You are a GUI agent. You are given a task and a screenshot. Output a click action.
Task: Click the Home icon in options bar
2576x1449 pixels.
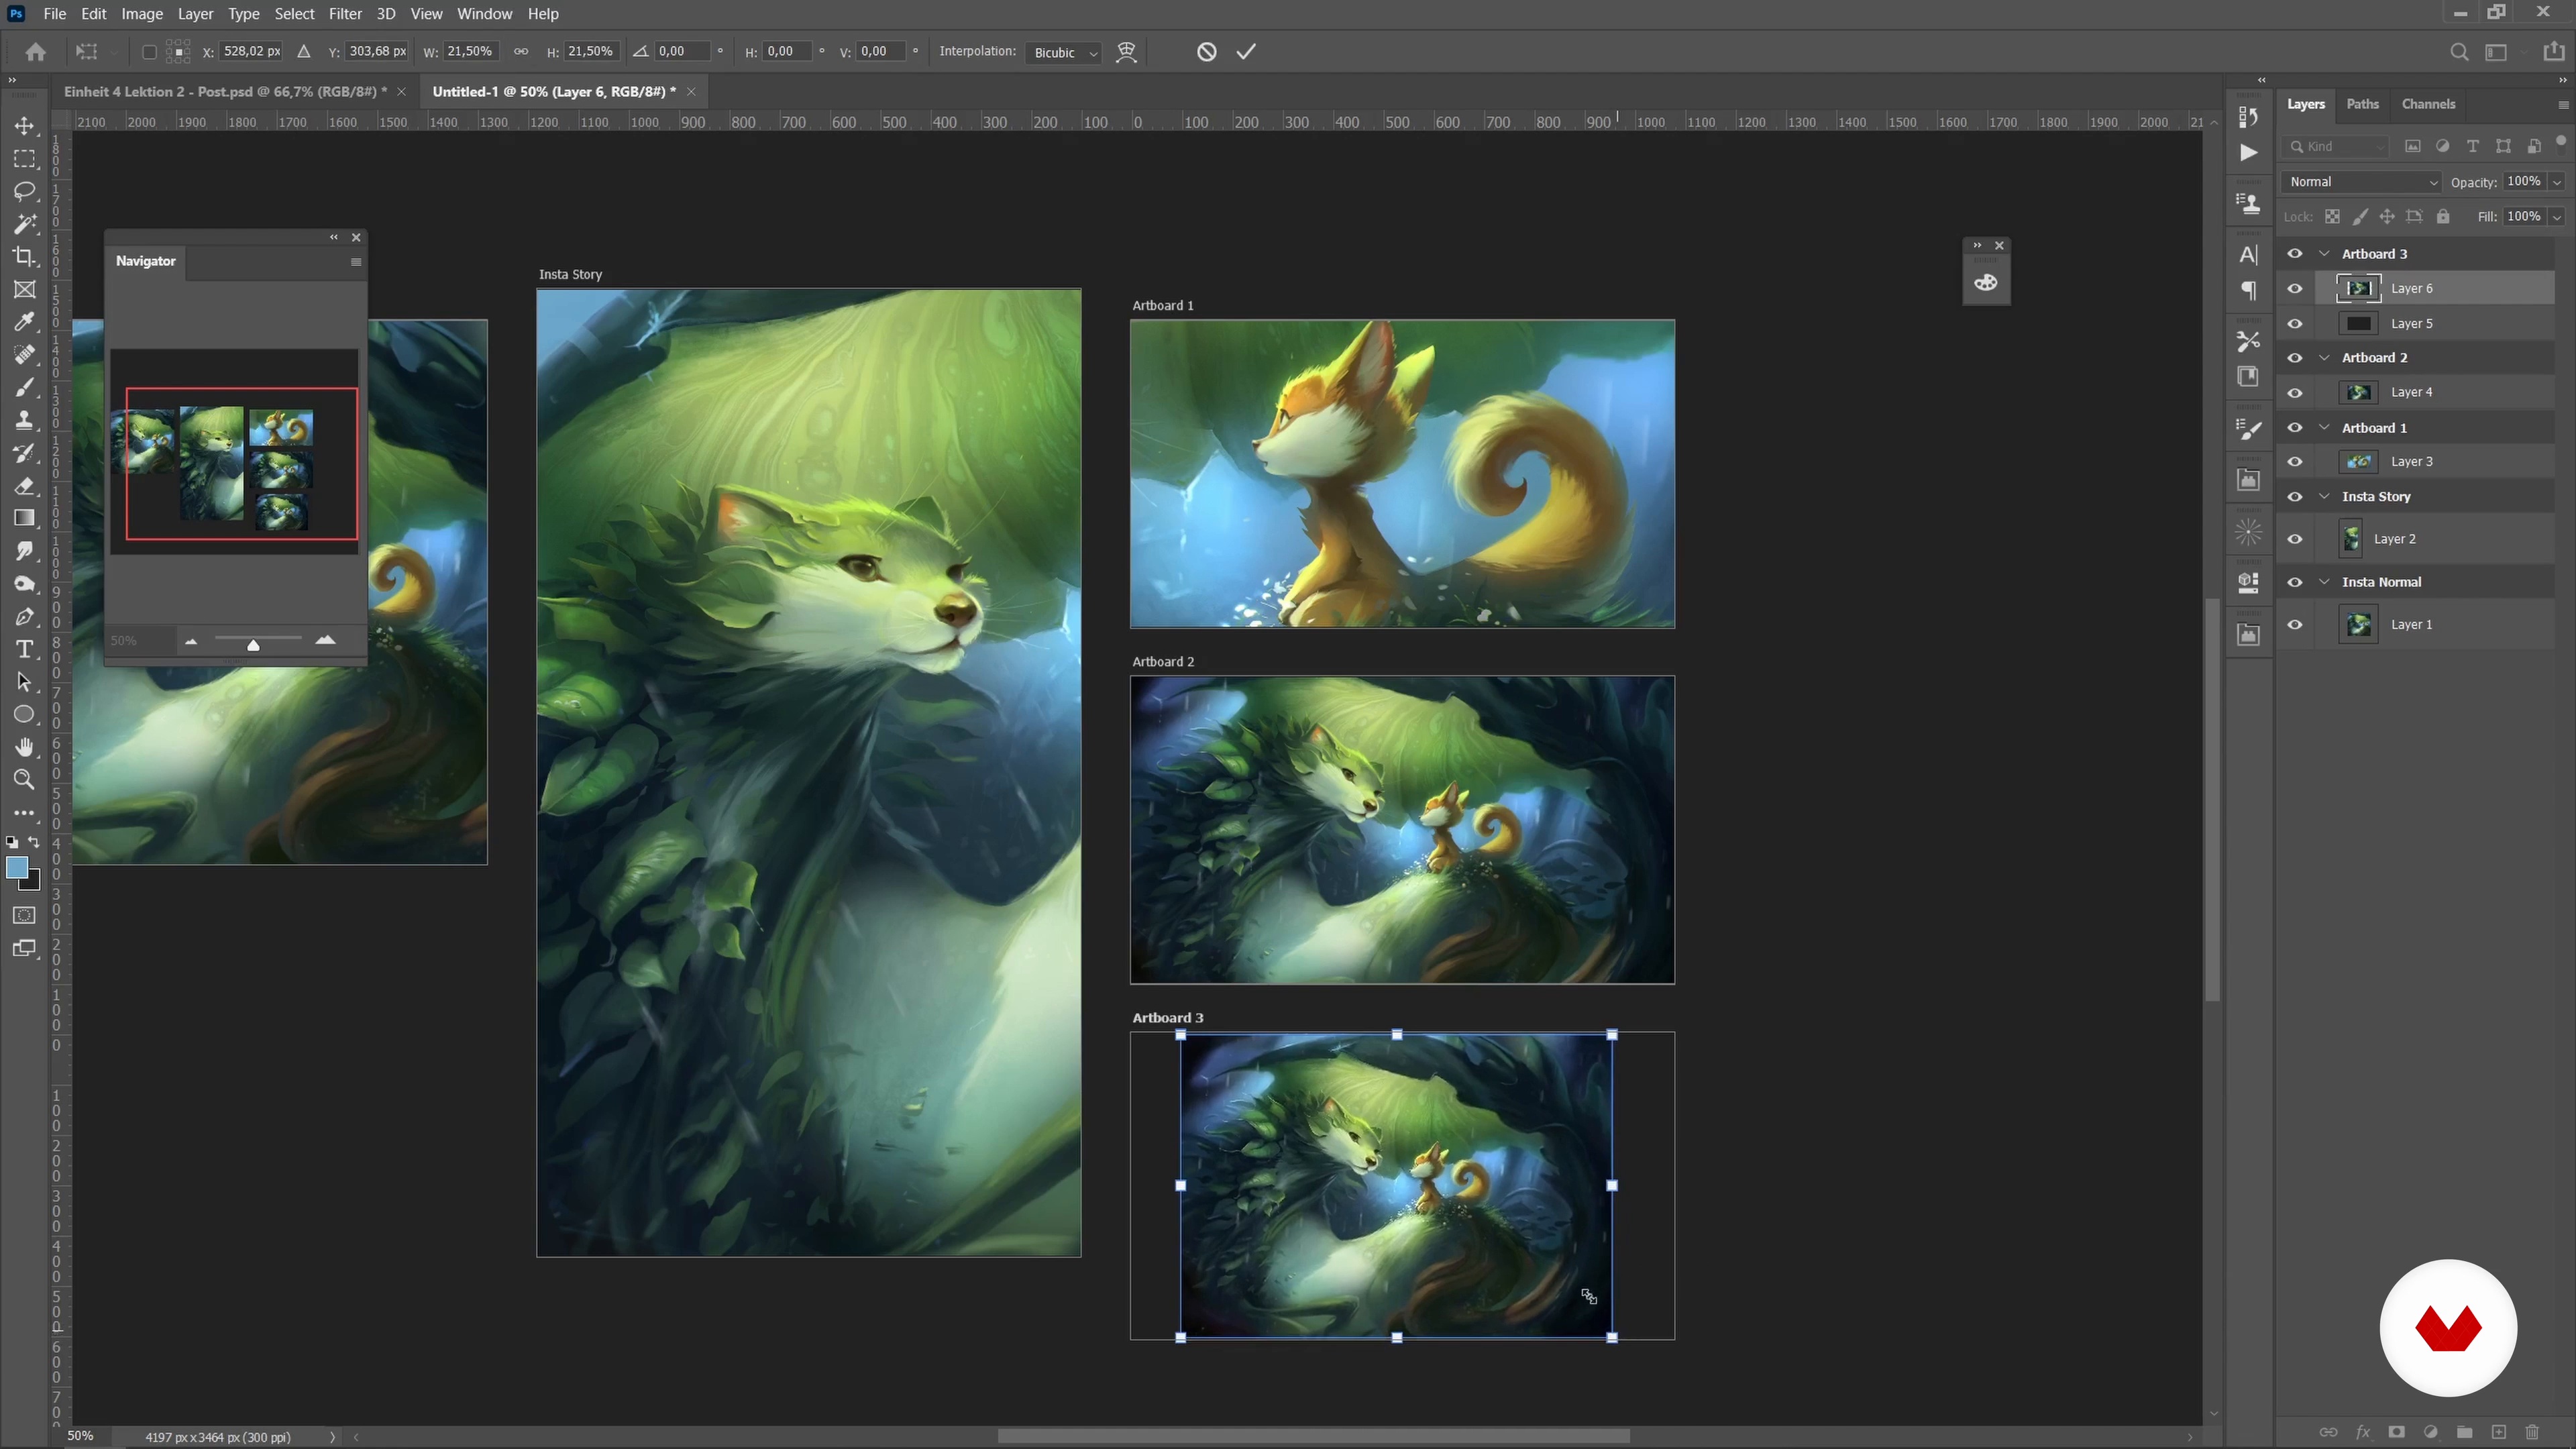tap(36, 52)
